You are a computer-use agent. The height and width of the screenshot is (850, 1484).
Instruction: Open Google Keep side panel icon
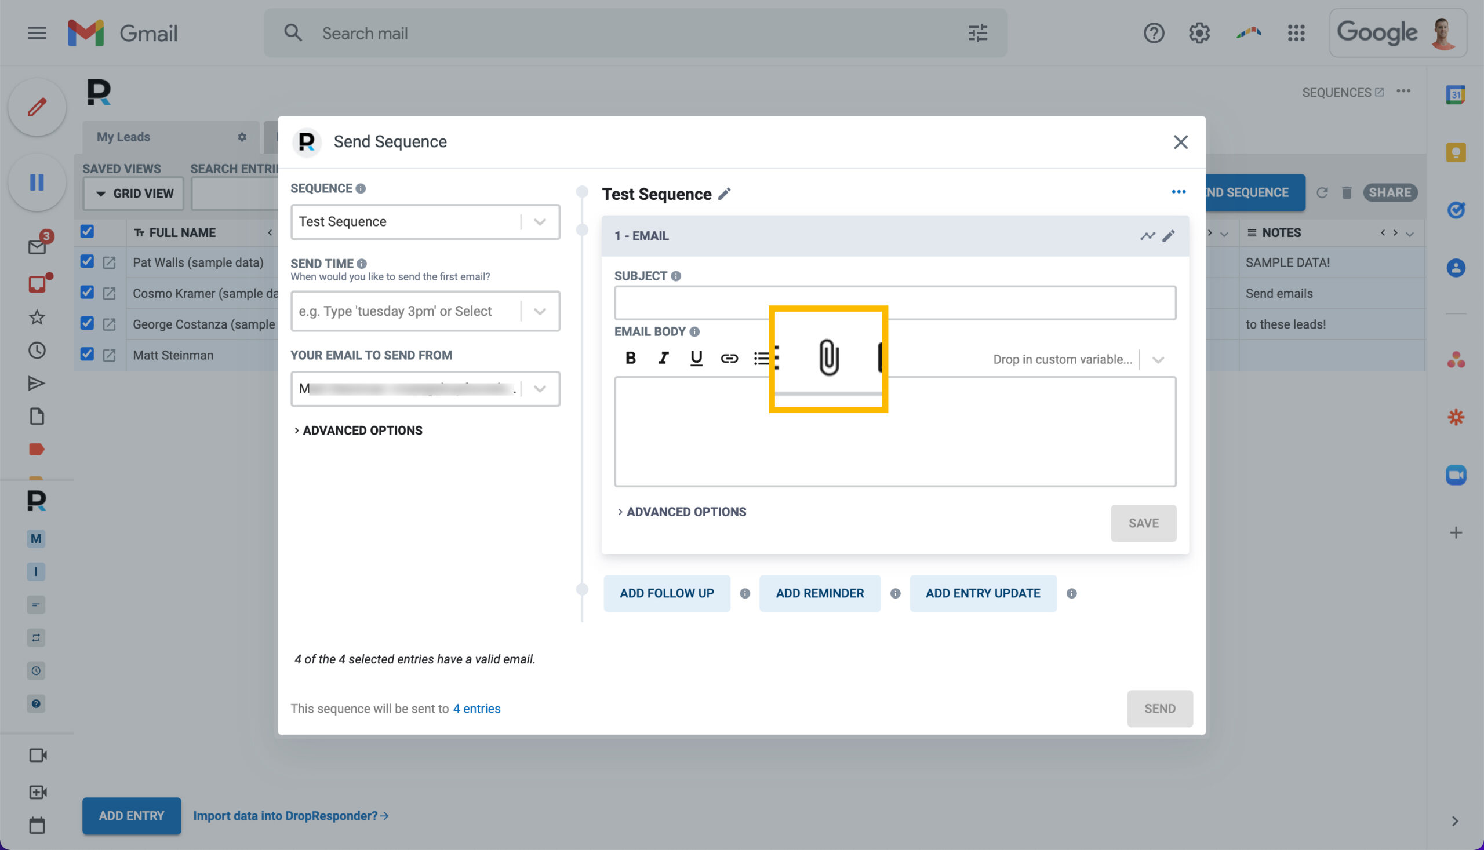pyautogui.click(x=1455, y=152)
